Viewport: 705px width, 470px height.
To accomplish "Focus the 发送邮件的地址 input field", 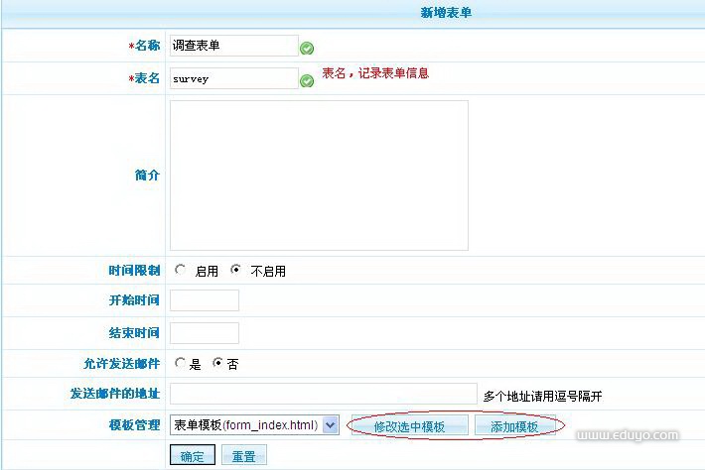I will click(324, 394).
